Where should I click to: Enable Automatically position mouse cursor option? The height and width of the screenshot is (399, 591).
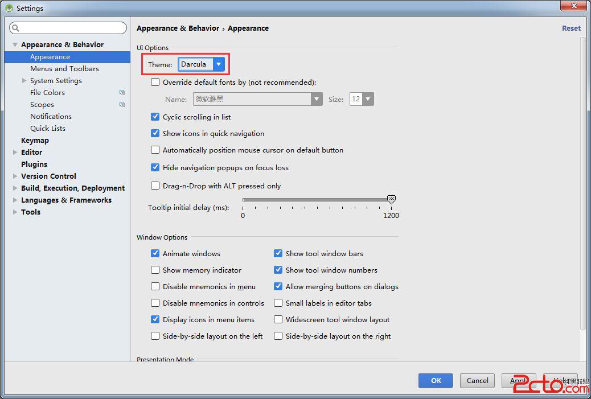click(155, 150)
